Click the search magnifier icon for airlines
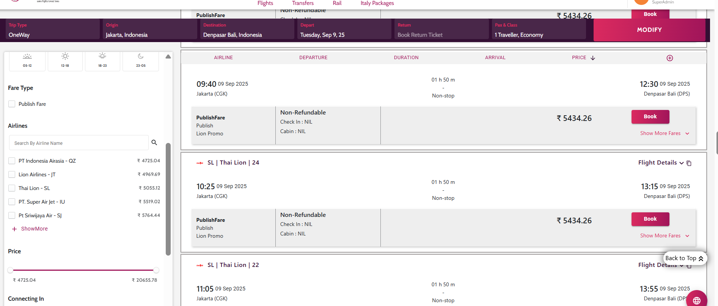This screenshot has height=306, width=718. click(154, 143)
